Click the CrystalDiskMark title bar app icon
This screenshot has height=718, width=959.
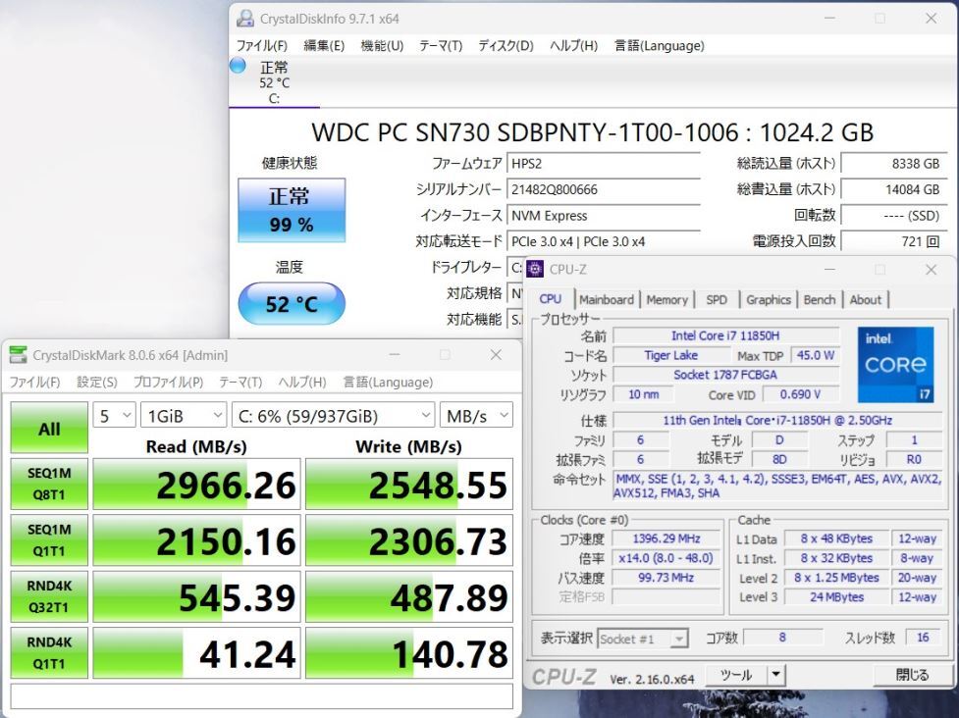(19, 354)
